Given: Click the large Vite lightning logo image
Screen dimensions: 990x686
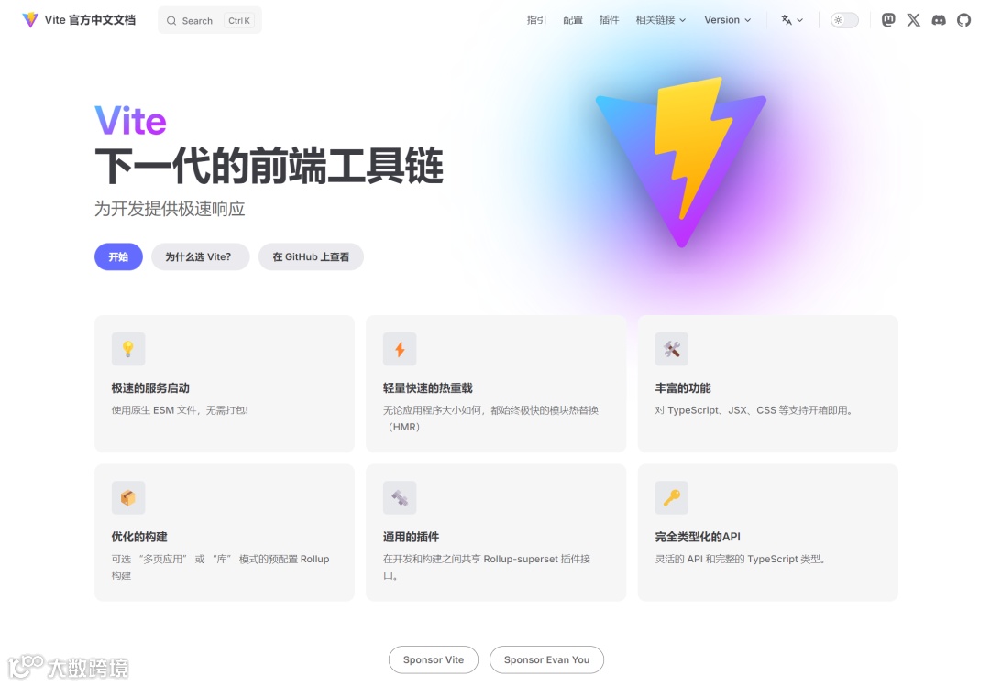Looking at the screenshot, I should click(681, 162).
